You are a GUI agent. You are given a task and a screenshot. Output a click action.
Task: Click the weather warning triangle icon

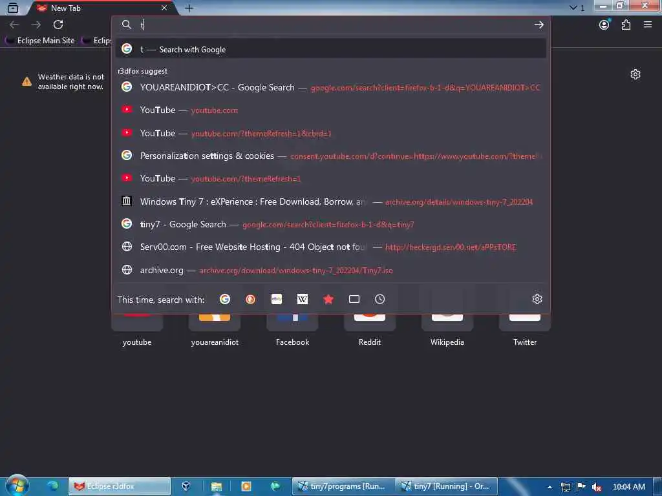tap(27, 81)
